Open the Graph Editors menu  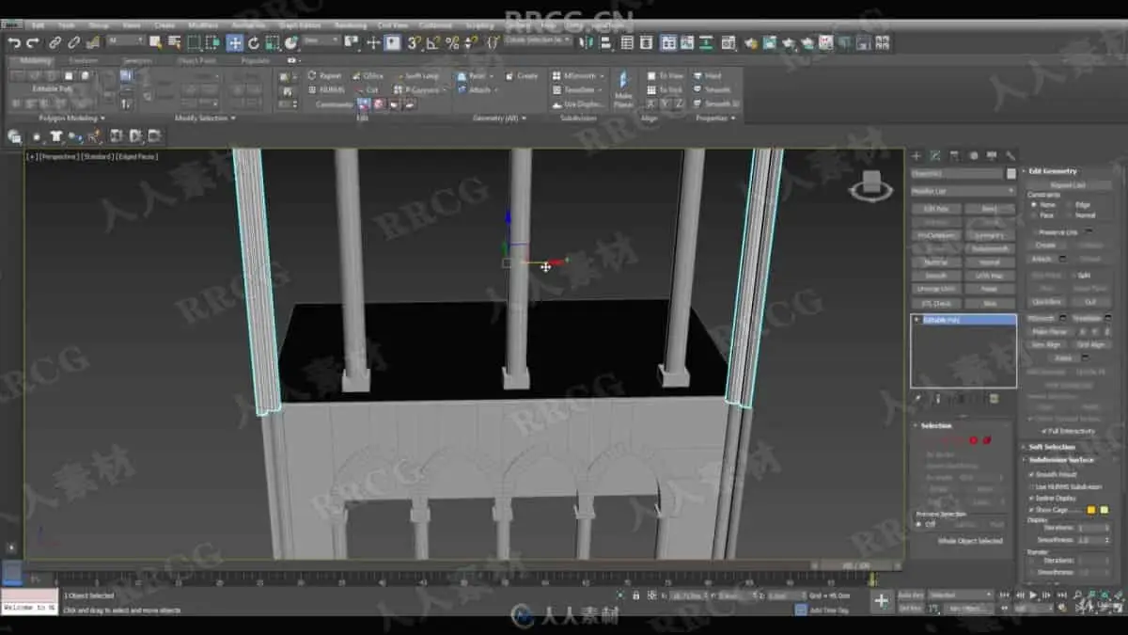tap(298, 25)
